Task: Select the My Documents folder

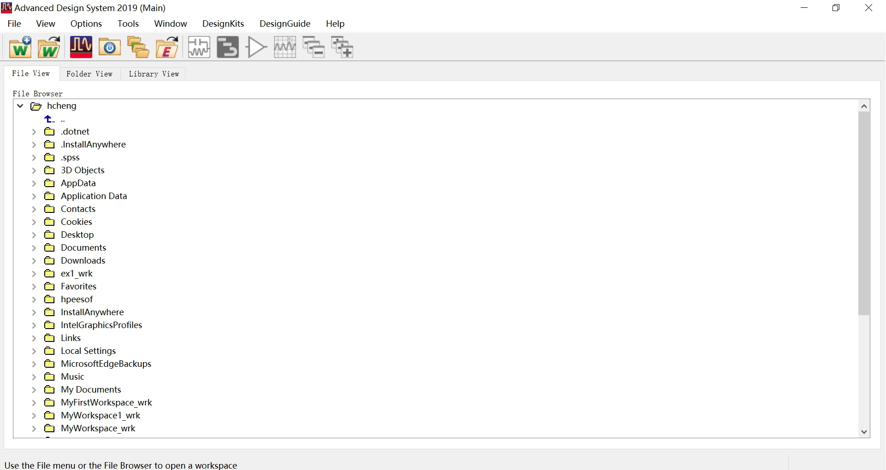Action: (91, 390)
